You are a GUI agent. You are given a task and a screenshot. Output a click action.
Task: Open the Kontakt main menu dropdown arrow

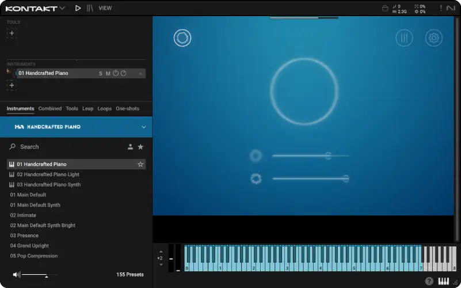62,8
